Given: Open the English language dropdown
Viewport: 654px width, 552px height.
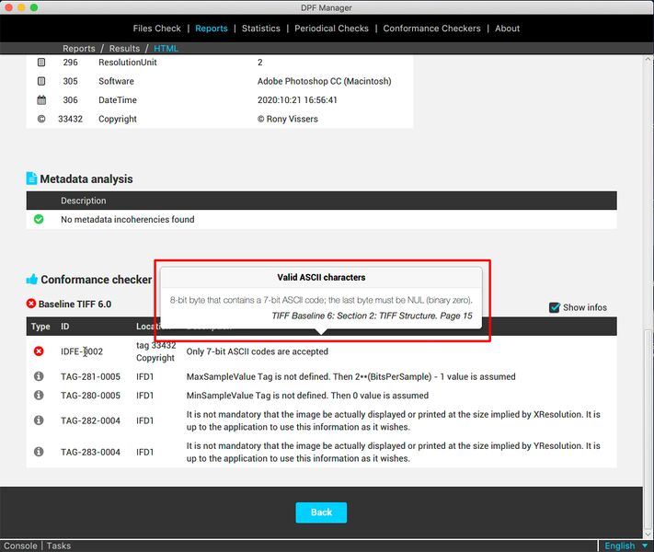Looking at the screenshot, I should click(x=625, y=546).
